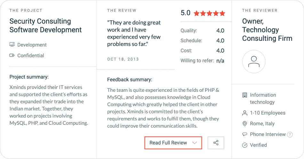Click the Project summary heading
304x159 pixels.
point(29,77)
